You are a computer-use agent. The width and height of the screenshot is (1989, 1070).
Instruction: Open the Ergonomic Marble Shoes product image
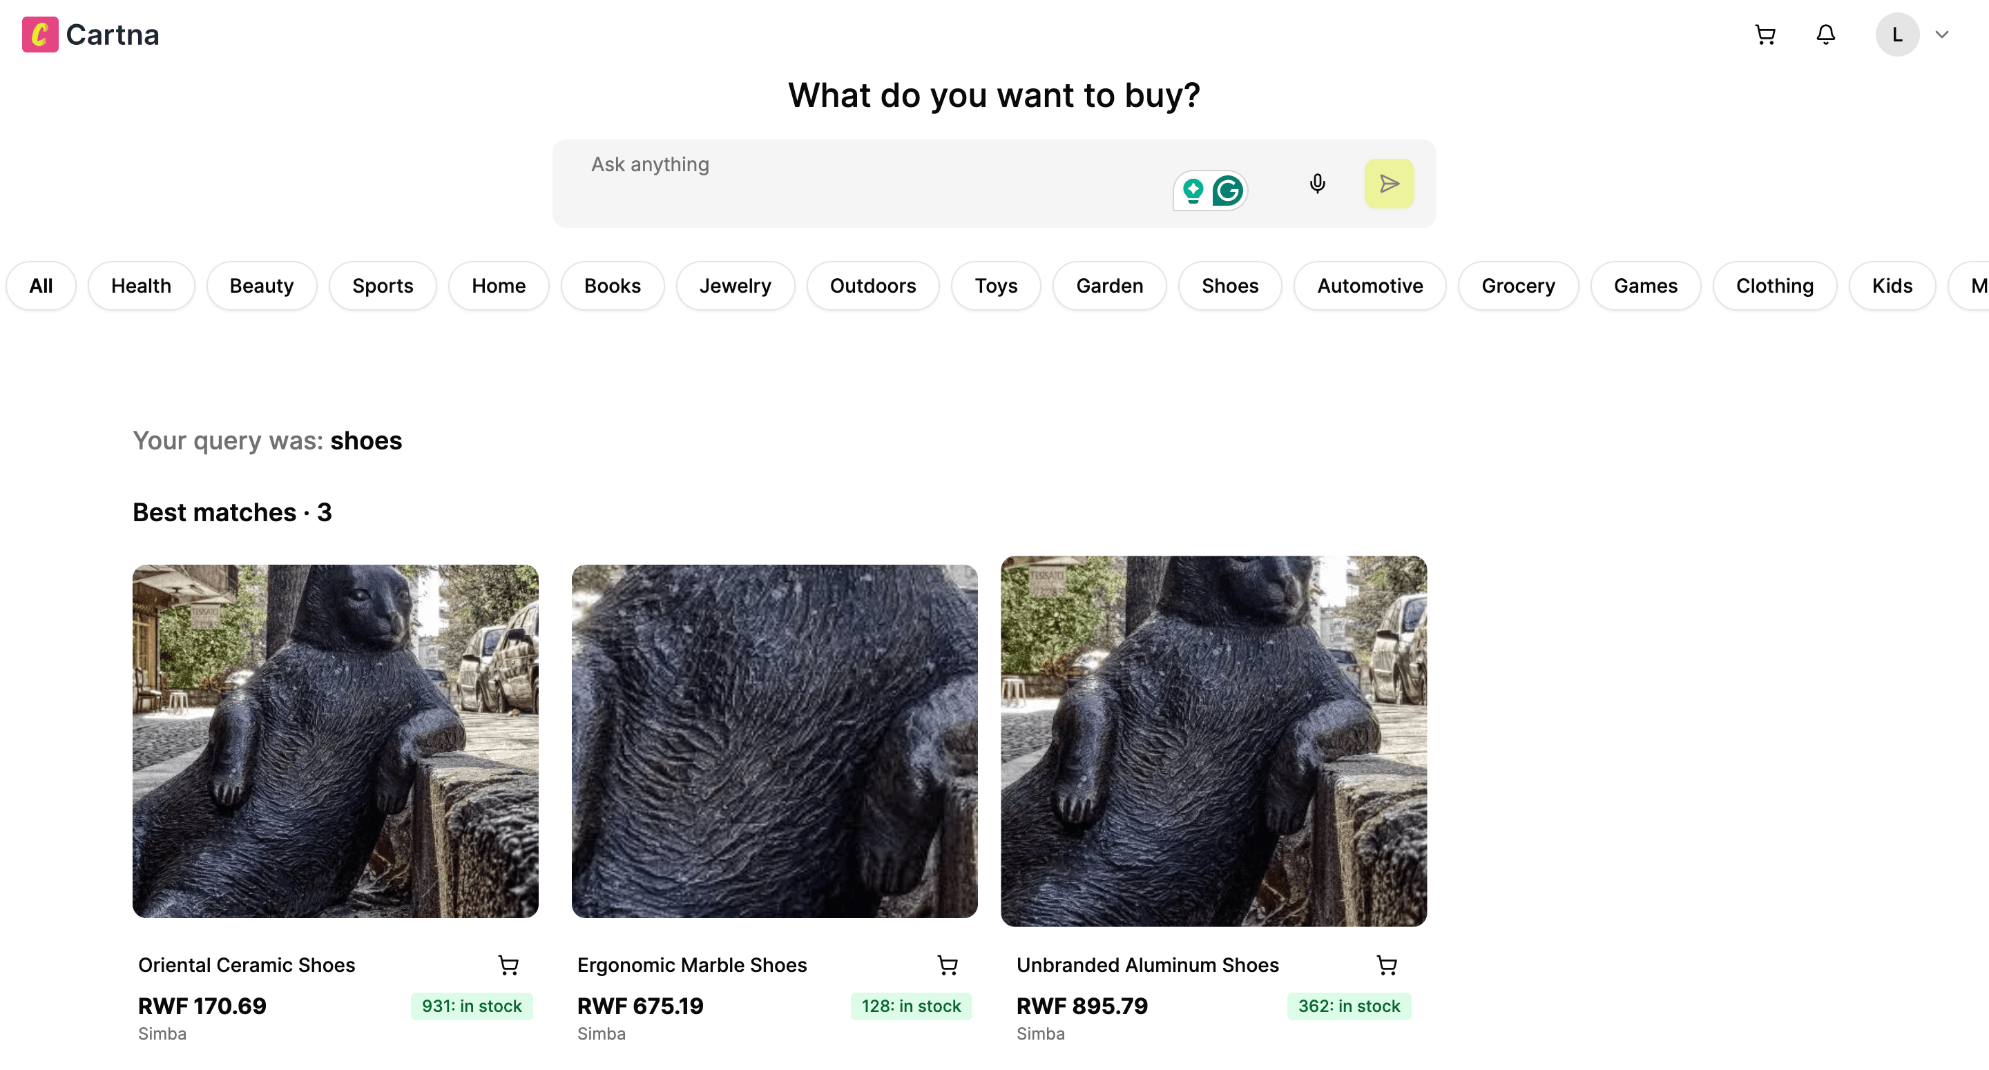(x=774, y=741)
